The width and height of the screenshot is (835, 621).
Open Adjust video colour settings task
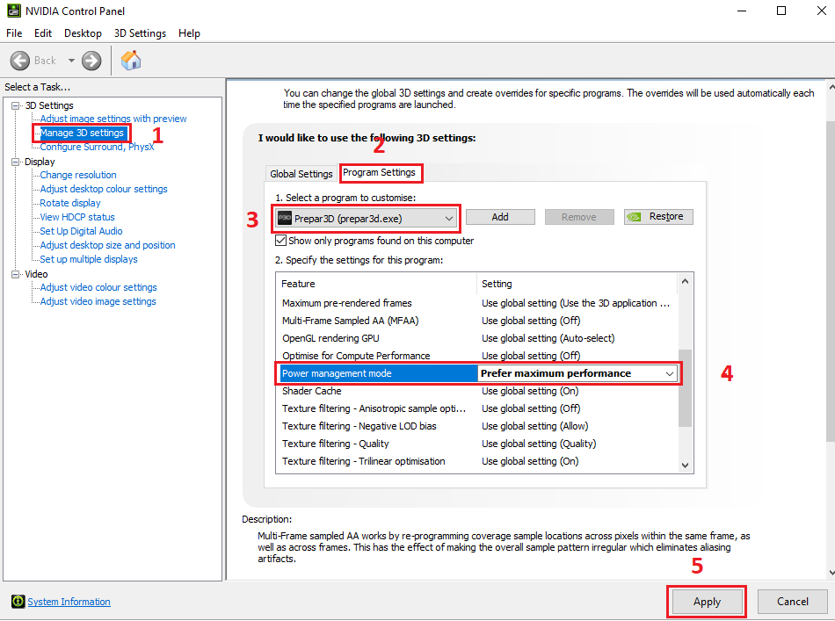click(x=98, y=287)
